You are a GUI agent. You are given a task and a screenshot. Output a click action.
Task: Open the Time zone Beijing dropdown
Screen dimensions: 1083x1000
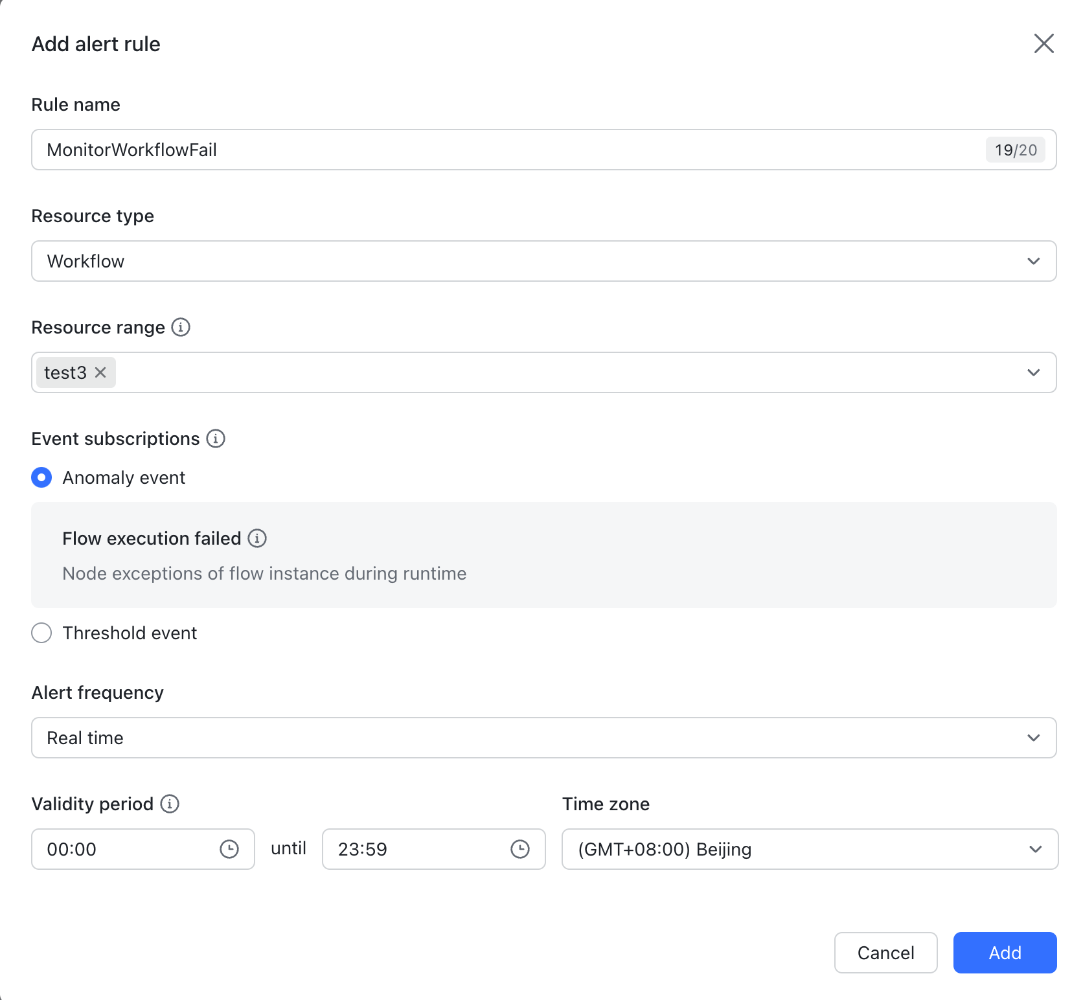pos(809,849)
